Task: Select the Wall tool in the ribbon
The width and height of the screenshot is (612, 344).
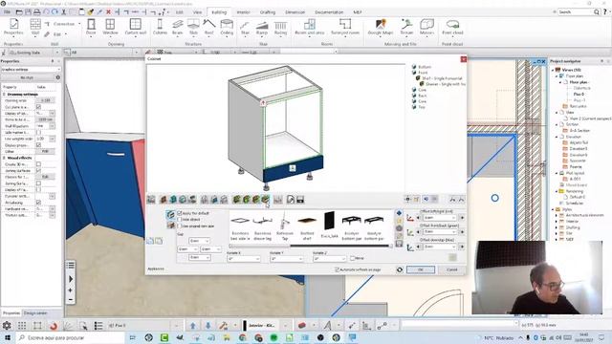Action: pyautogui.click(x=35, y=27)
